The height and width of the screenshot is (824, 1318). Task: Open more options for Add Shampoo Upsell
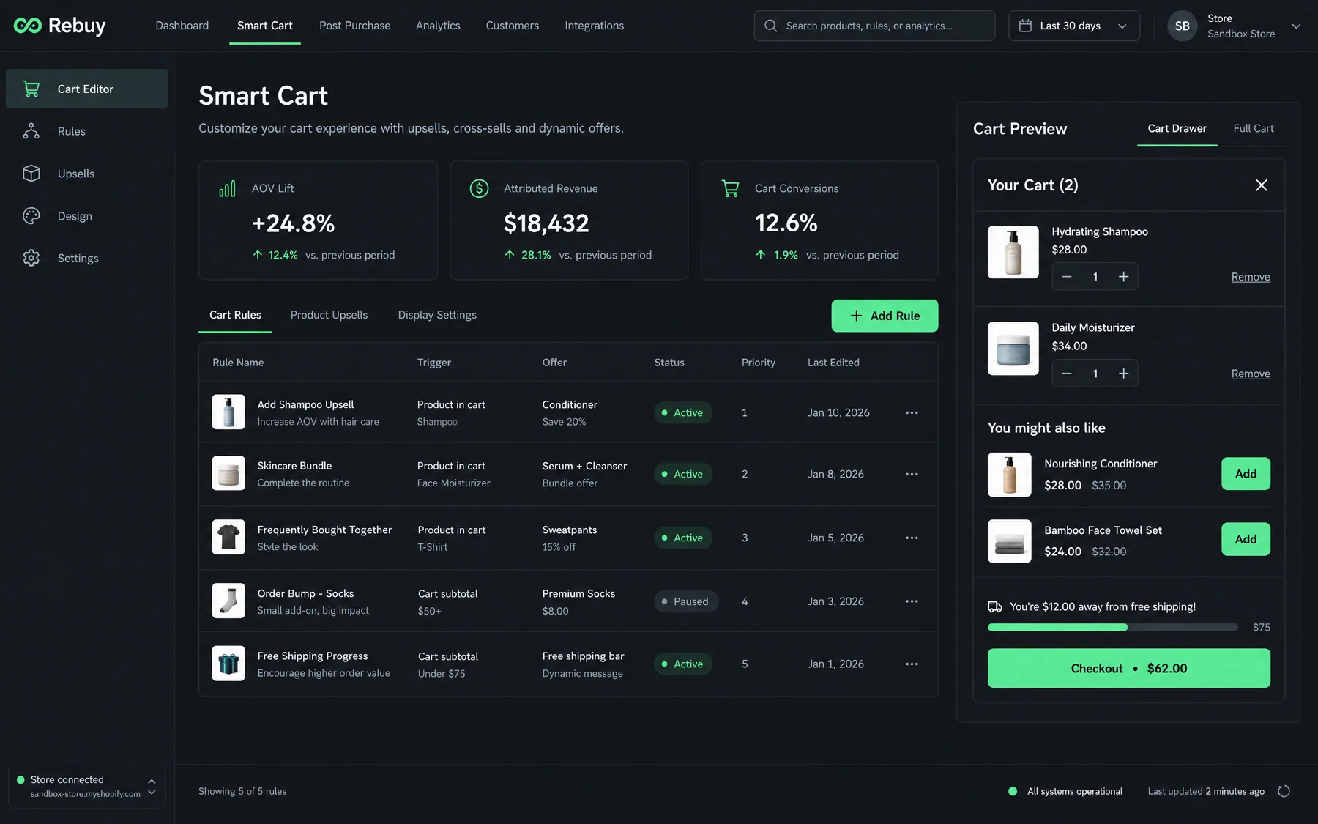pos(912,412)
